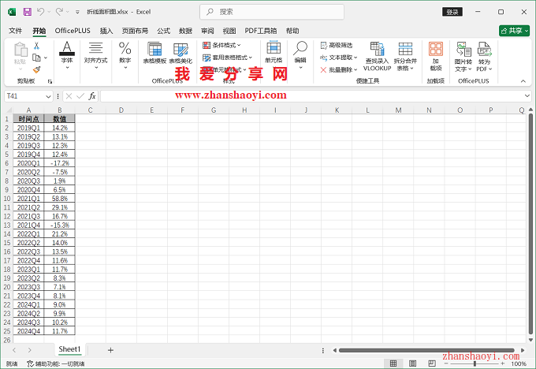The height and width of the screenshot is (369, 536).
Task: Switch to the 页面布局 tab
Action: pyautogui.click(x=135, y=31)
